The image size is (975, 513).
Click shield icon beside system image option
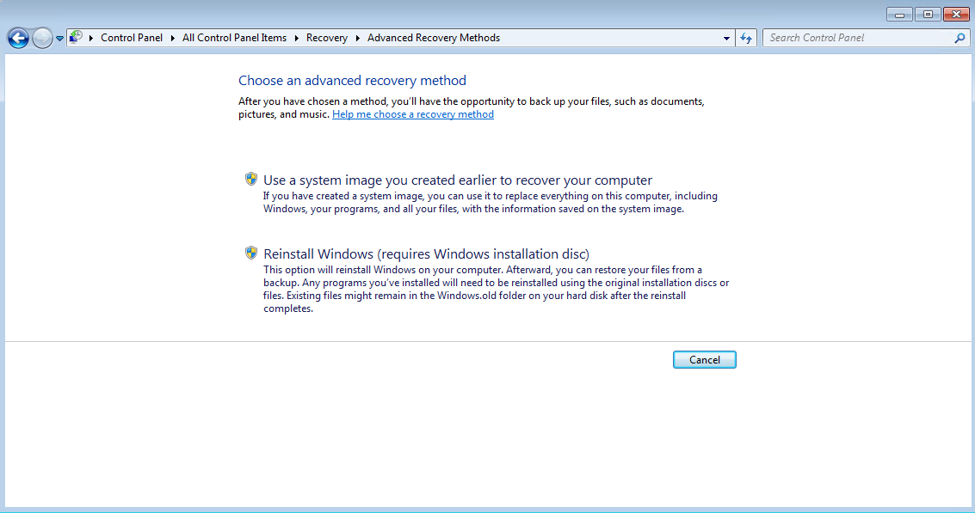pos(251,180)
